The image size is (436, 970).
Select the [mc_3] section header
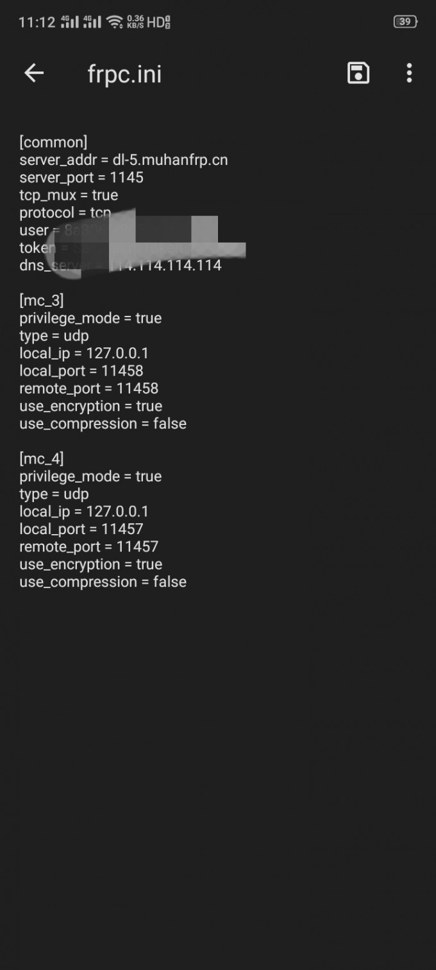coord(42,300)
